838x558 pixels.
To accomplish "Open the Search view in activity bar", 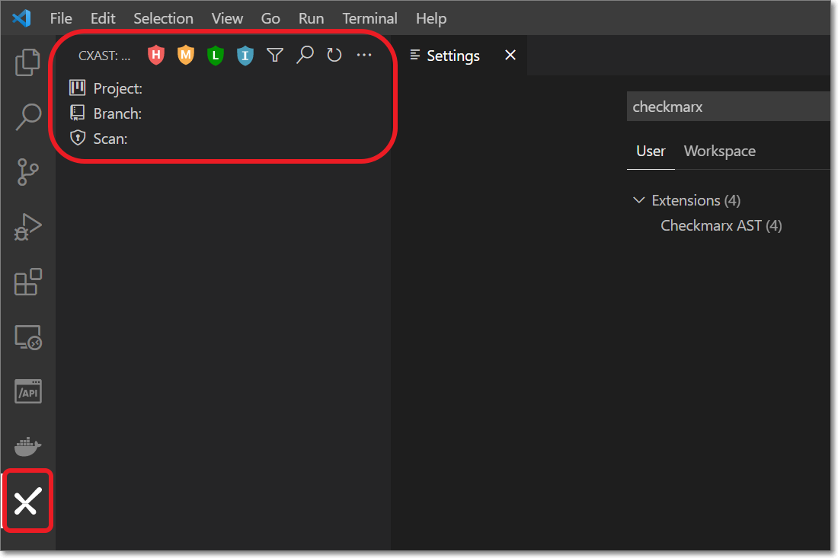I will point(27,117).
